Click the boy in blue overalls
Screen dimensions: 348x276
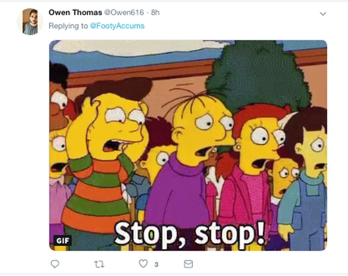pos(304,182)
